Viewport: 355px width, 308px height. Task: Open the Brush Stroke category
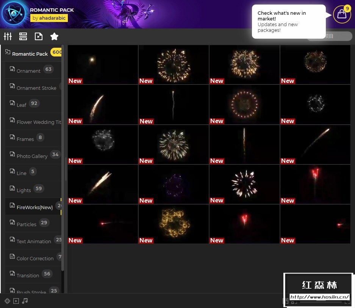click(33, 289)
